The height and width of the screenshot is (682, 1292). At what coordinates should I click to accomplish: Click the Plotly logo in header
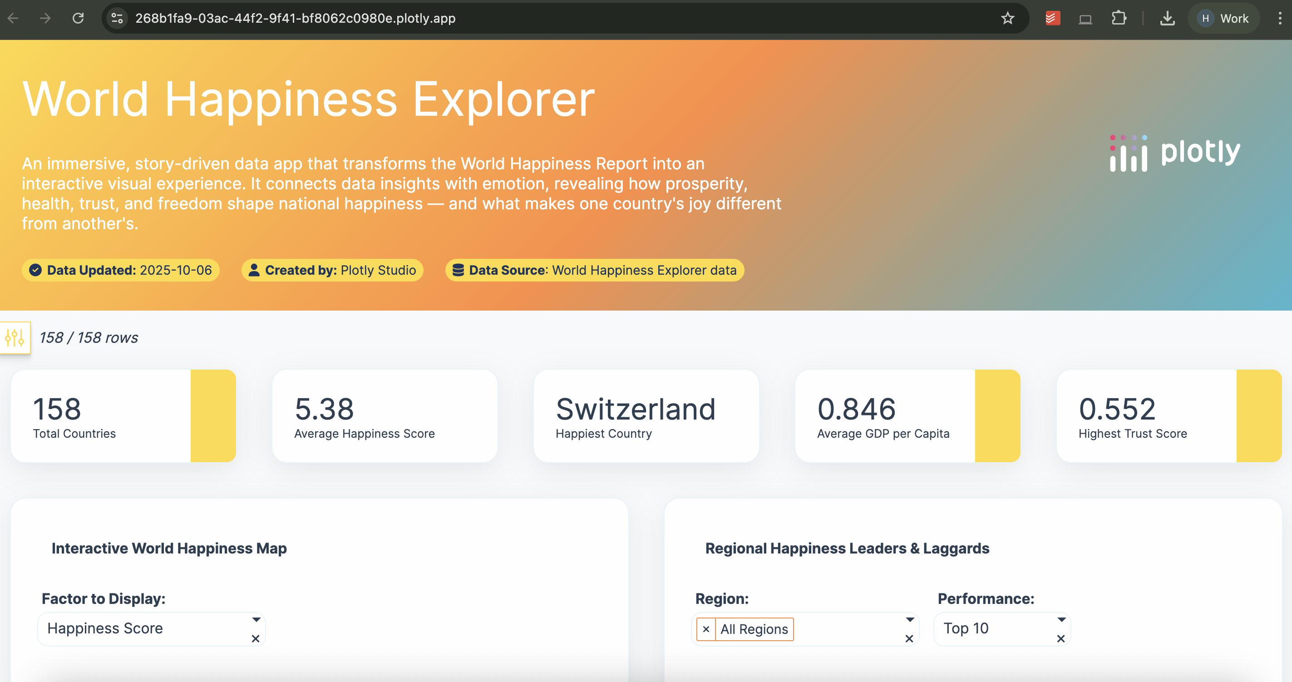click(x=1174, y=153)
